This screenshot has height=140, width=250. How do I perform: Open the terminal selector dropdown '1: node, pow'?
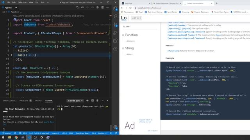75,101
